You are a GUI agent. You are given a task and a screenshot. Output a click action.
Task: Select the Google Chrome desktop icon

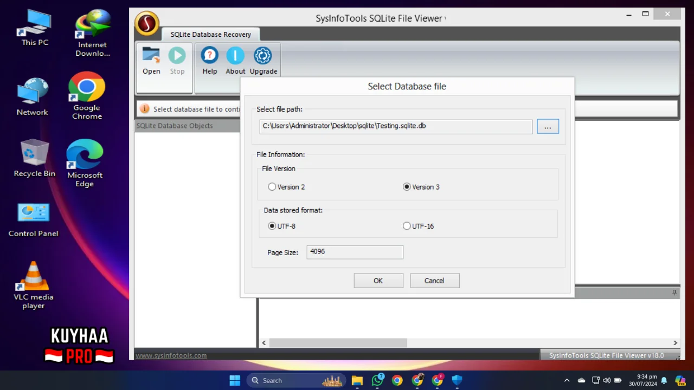(87, 96)
